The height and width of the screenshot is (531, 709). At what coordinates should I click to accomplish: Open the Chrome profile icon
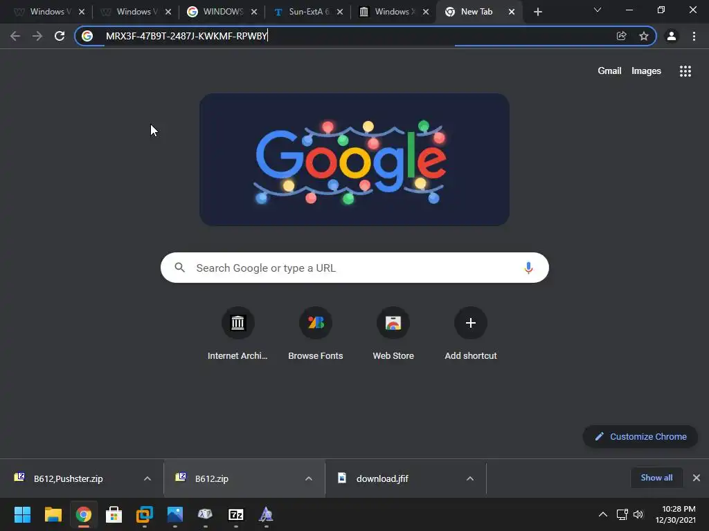point(672,36)
